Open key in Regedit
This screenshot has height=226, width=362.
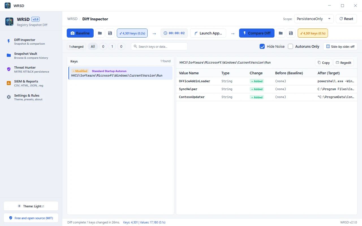(x=343, y=62)
